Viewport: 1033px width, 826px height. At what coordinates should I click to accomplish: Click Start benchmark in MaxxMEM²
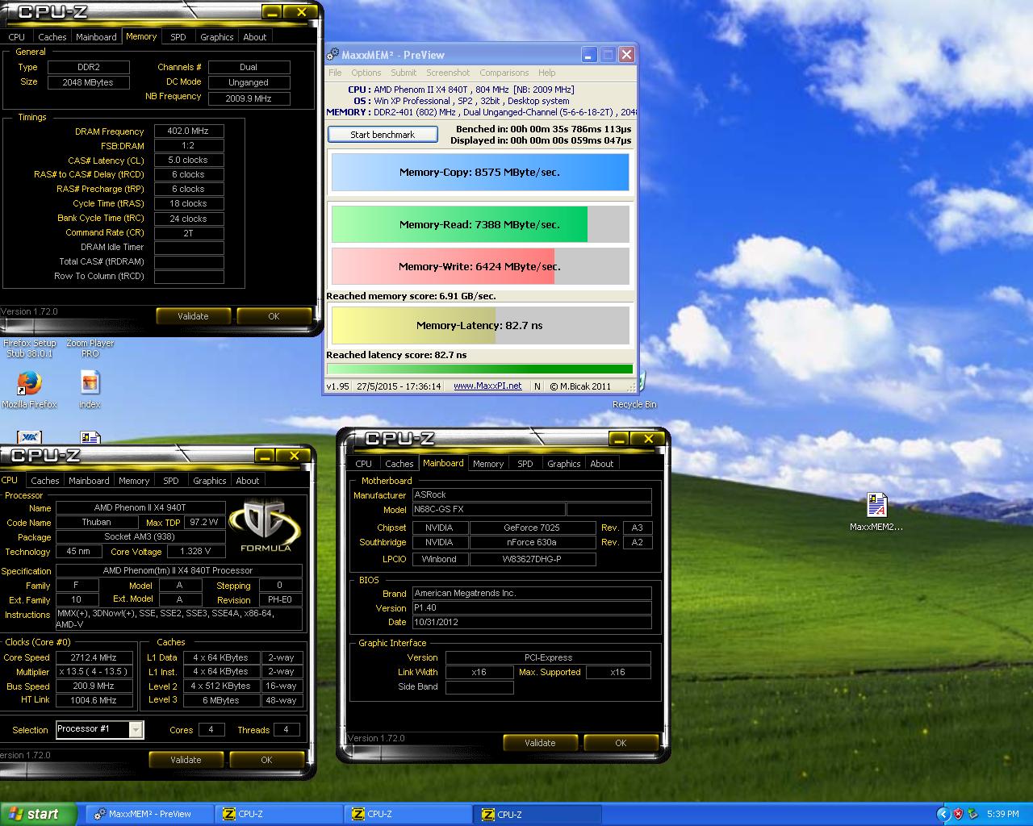(x=383, y=135)
